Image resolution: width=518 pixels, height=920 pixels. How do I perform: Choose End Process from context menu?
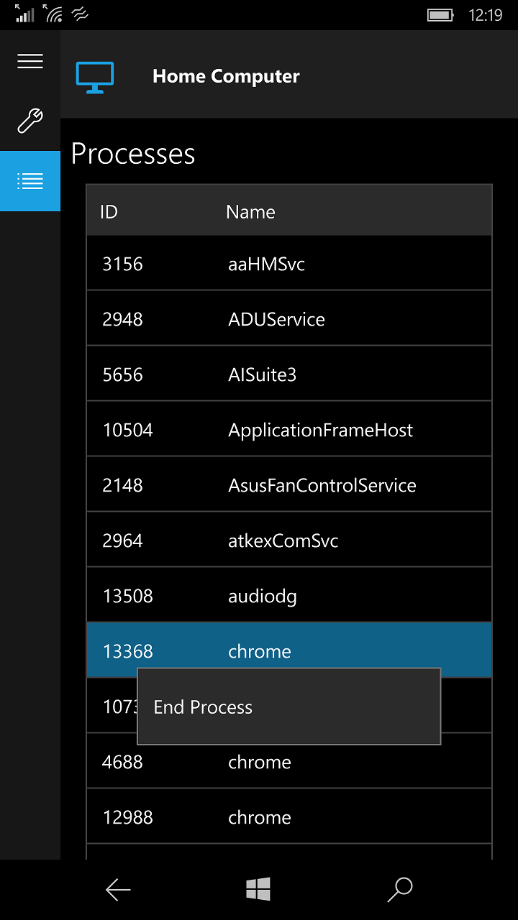point(288,707)
